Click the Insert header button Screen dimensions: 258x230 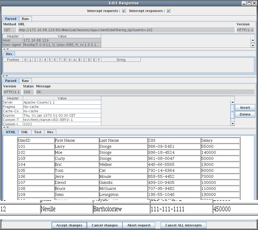(245, 108)
